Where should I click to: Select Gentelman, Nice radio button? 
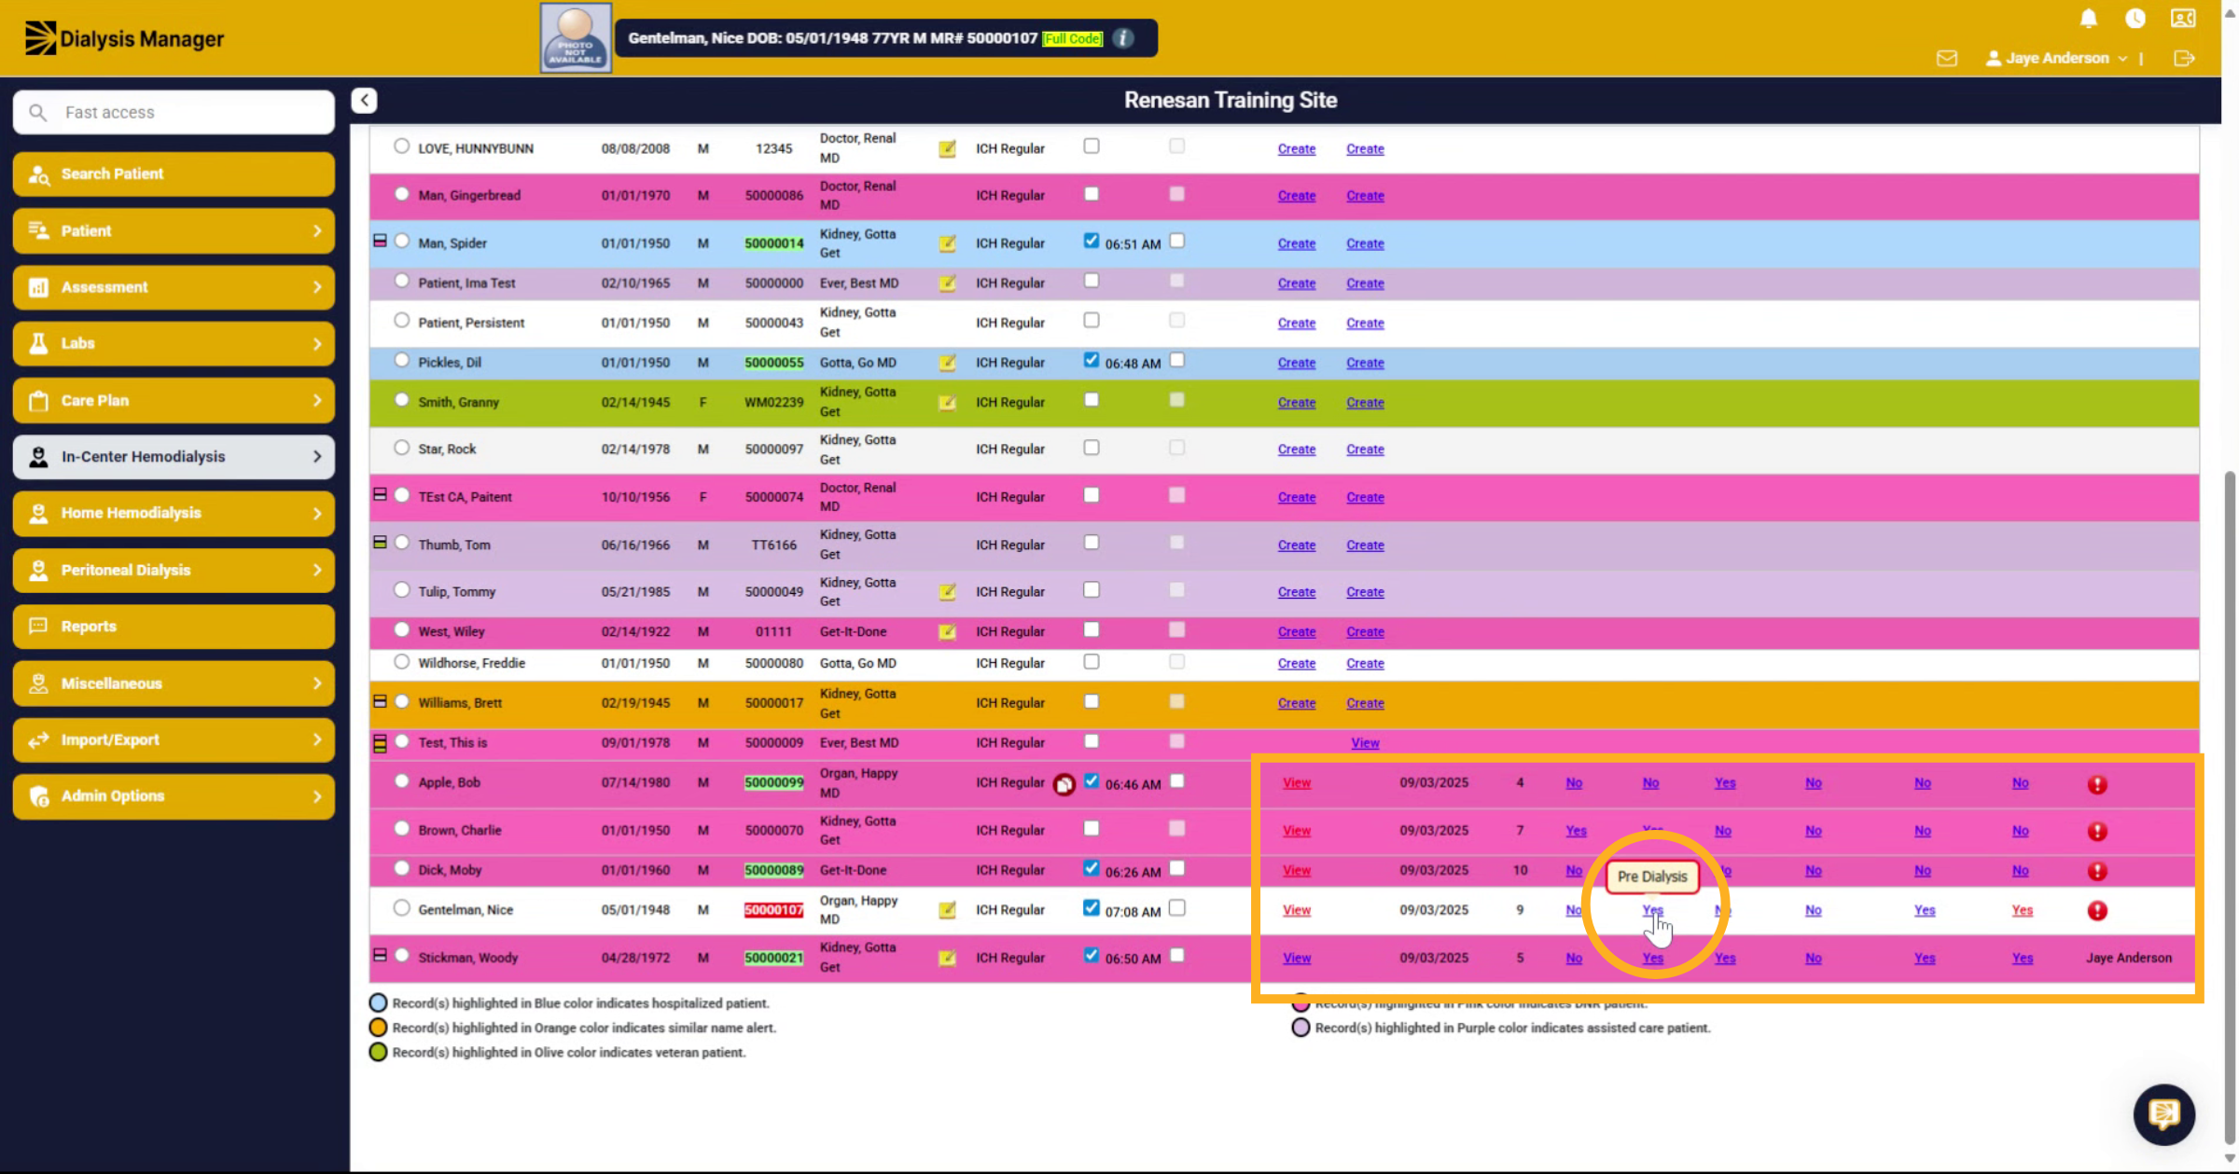point(402,908)
